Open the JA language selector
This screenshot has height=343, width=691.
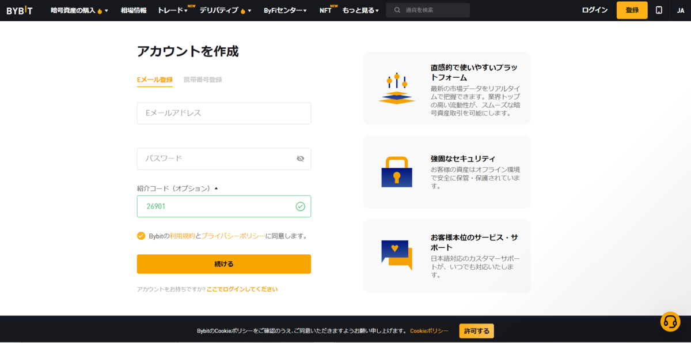pyautogui.click(x=680, y=10)
